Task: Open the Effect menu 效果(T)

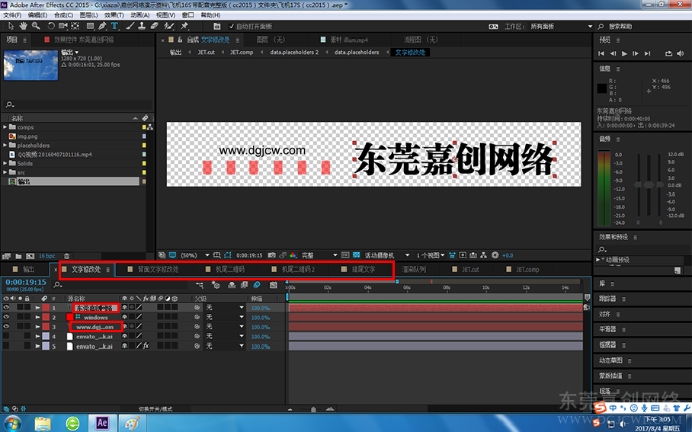Action: tap(114, 15)
